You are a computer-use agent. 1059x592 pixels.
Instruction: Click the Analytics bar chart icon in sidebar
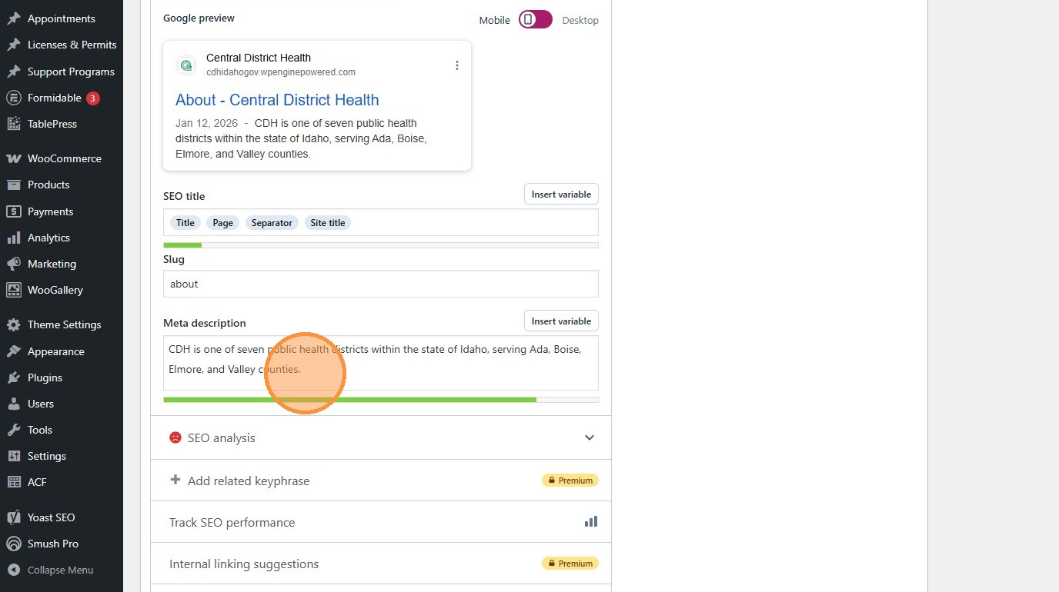[13, 238]
